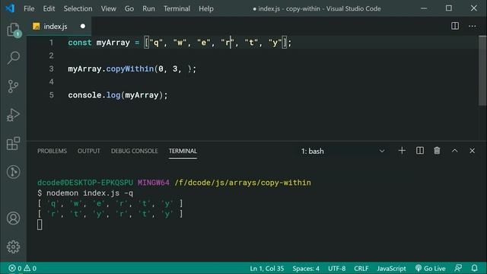Click terminal output row starting with 'r'
This screenshot has height=274, width=487.
coord(110,214)
